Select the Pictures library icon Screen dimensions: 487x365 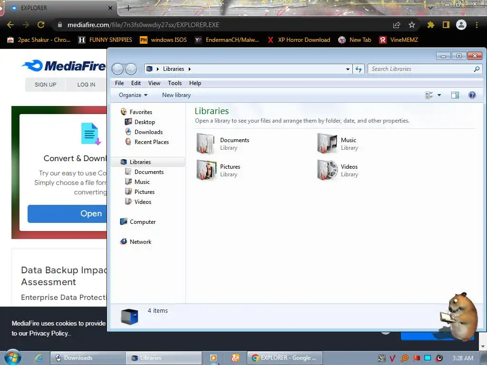point(206,170)
